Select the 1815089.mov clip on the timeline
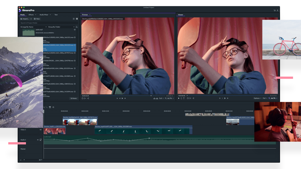 143,130
